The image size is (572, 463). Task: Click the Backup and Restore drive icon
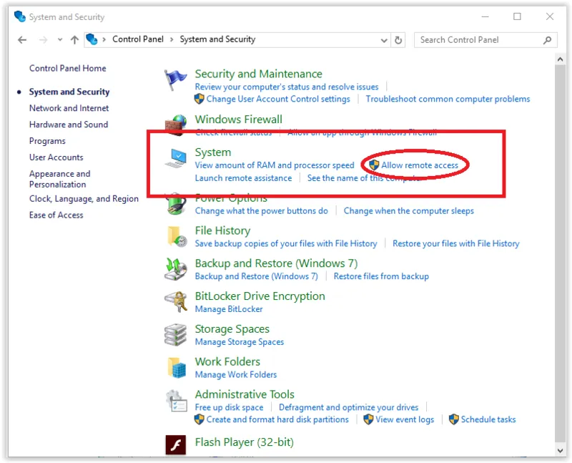pyautogui.click(x=175, y=270)
